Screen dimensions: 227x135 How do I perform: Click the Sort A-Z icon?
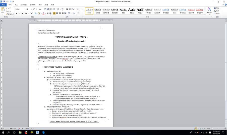(78, 9)
